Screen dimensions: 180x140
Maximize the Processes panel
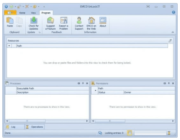(x=79, y=83)
